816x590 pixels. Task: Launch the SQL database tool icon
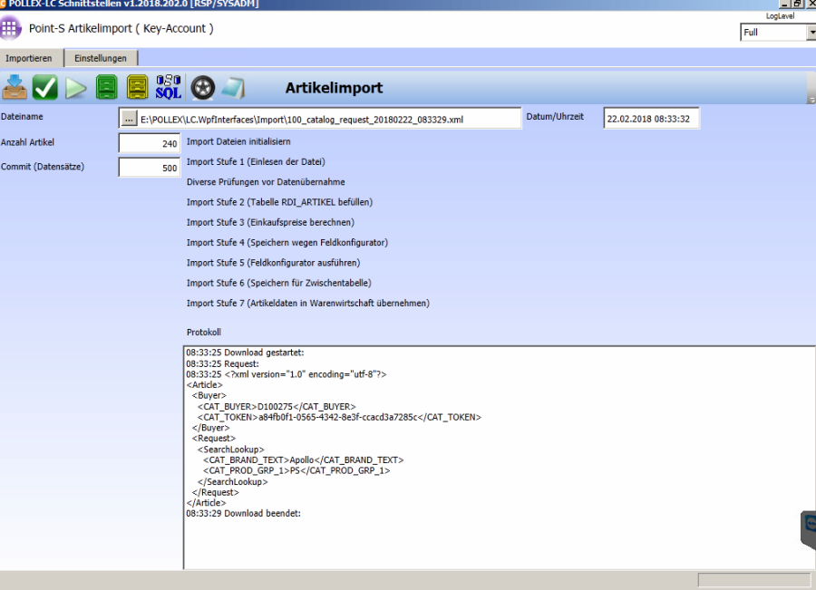click(x=169, y=87)
